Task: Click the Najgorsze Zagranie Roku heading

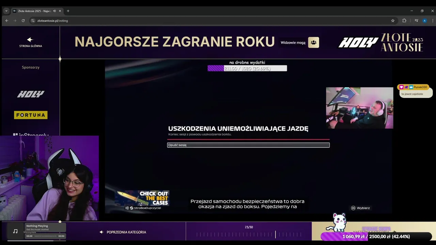Action: 175,42
